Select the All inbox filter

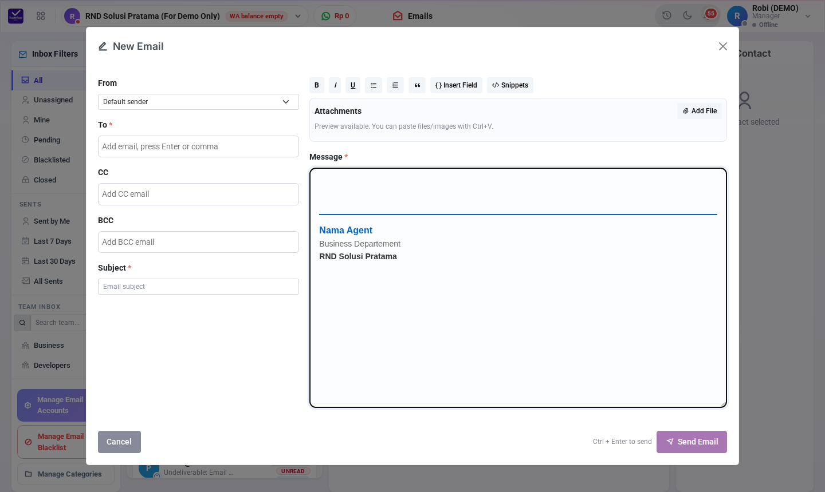tap(49, 80)
